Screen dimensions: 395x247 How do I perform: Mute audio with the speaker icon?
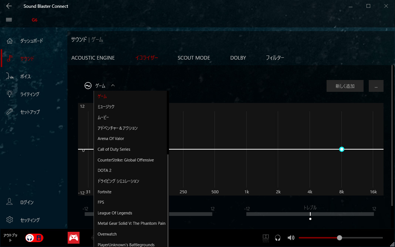click(291, 238)
